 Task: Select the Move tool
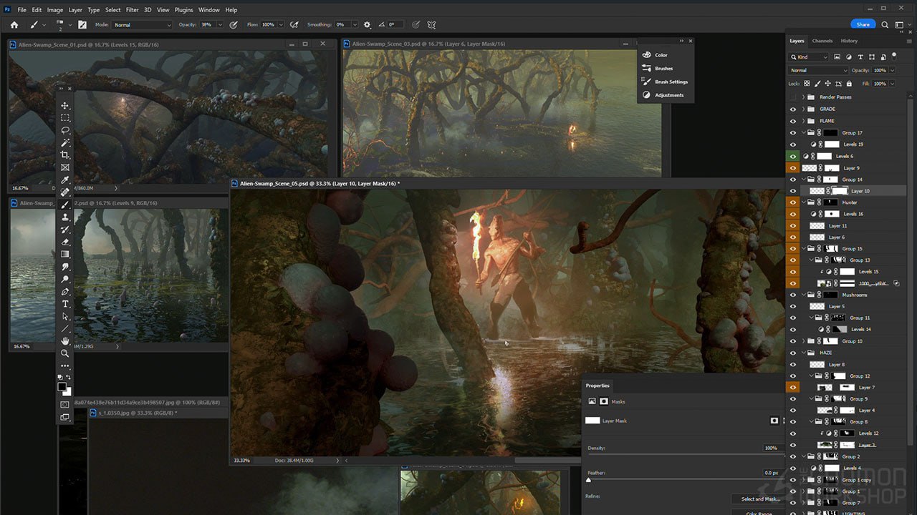[x=65, y=106]
